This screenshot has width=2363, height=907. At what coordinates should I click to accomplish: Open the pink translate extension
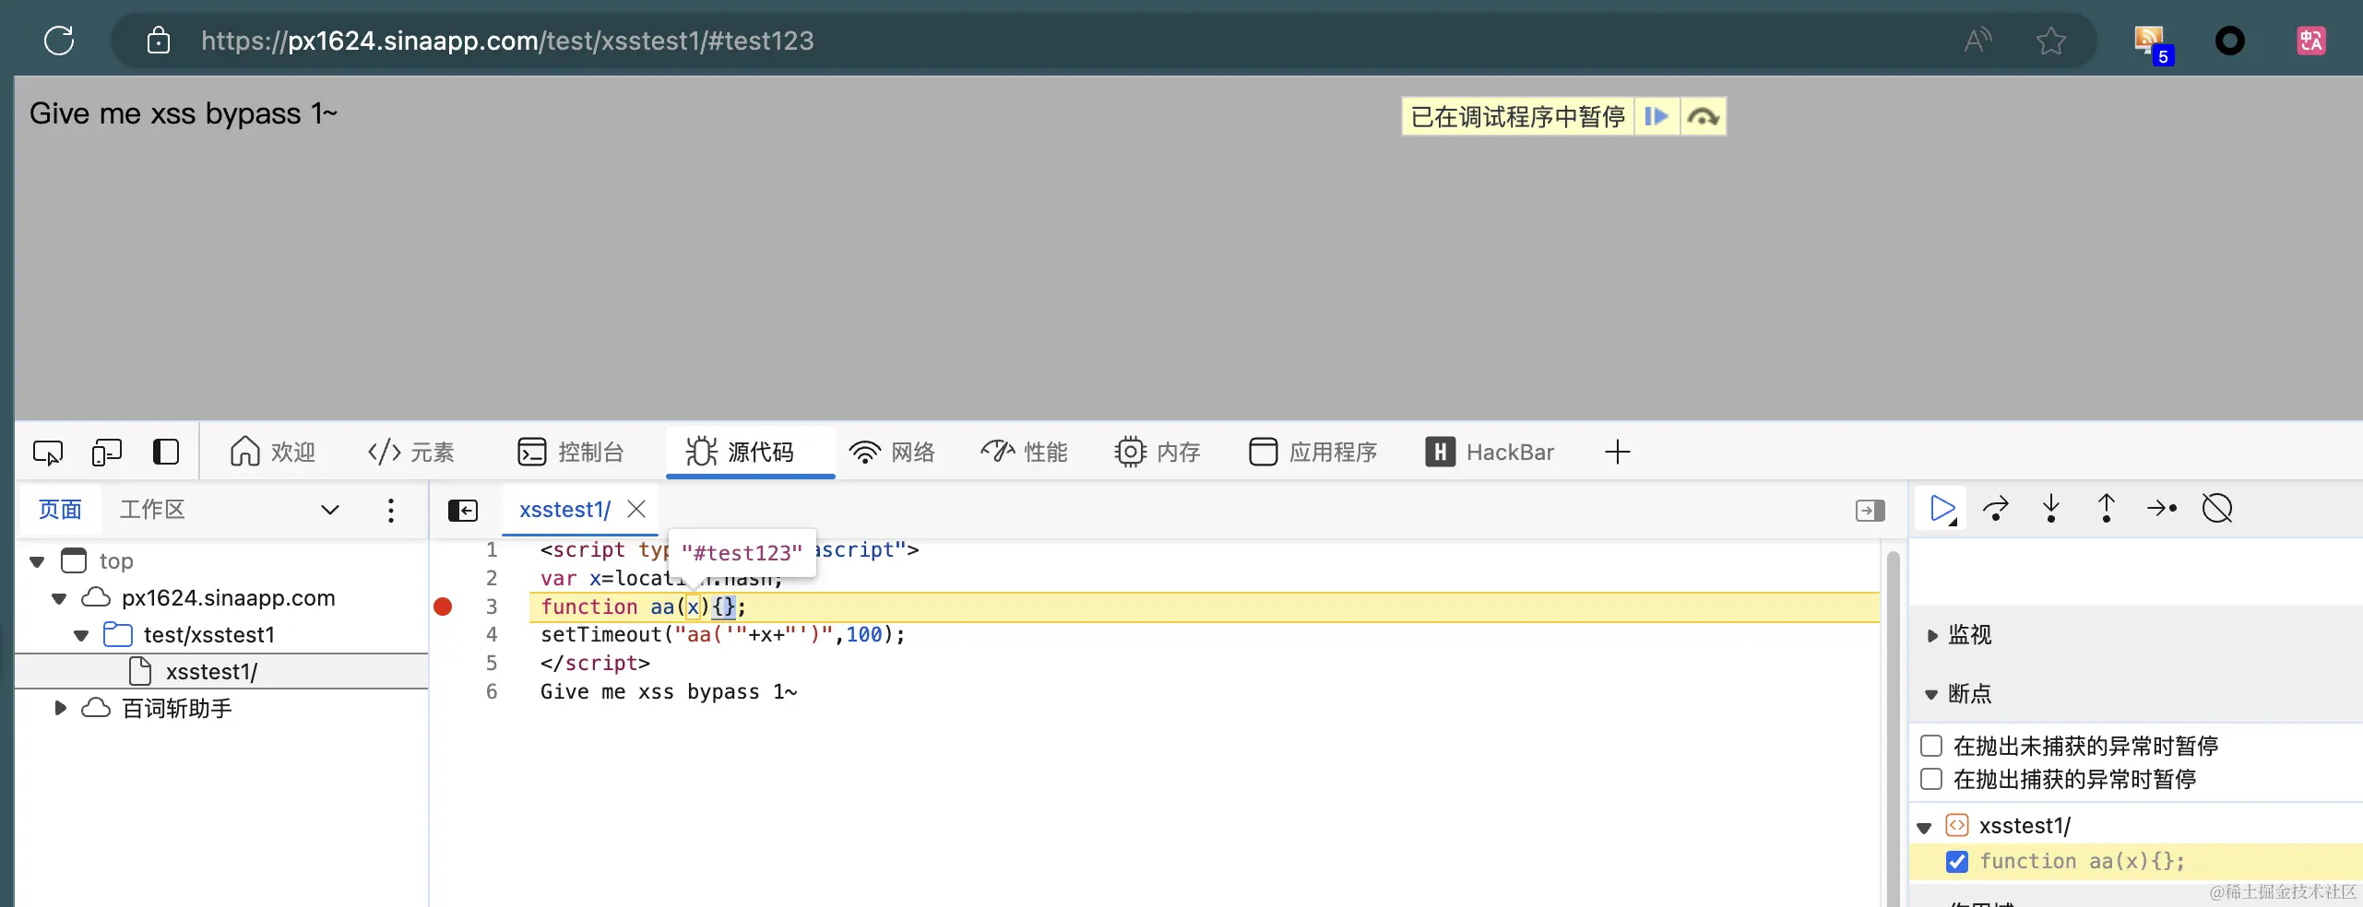click(x=2311, y=41)
